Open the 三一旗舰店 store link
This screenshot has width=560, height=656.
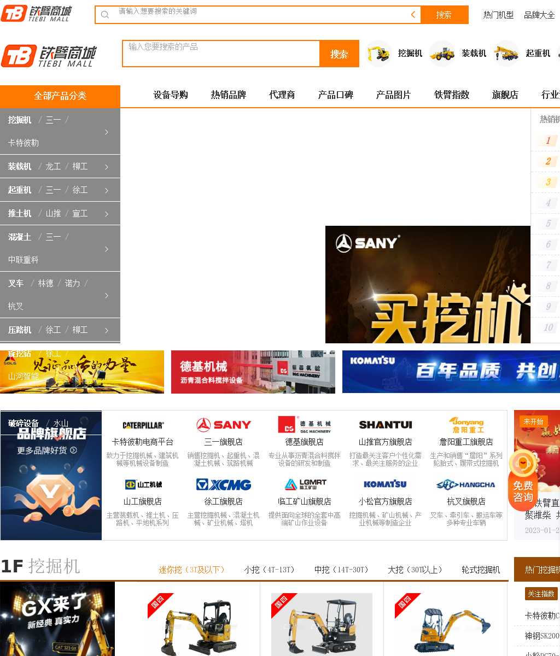coord(224,442)
